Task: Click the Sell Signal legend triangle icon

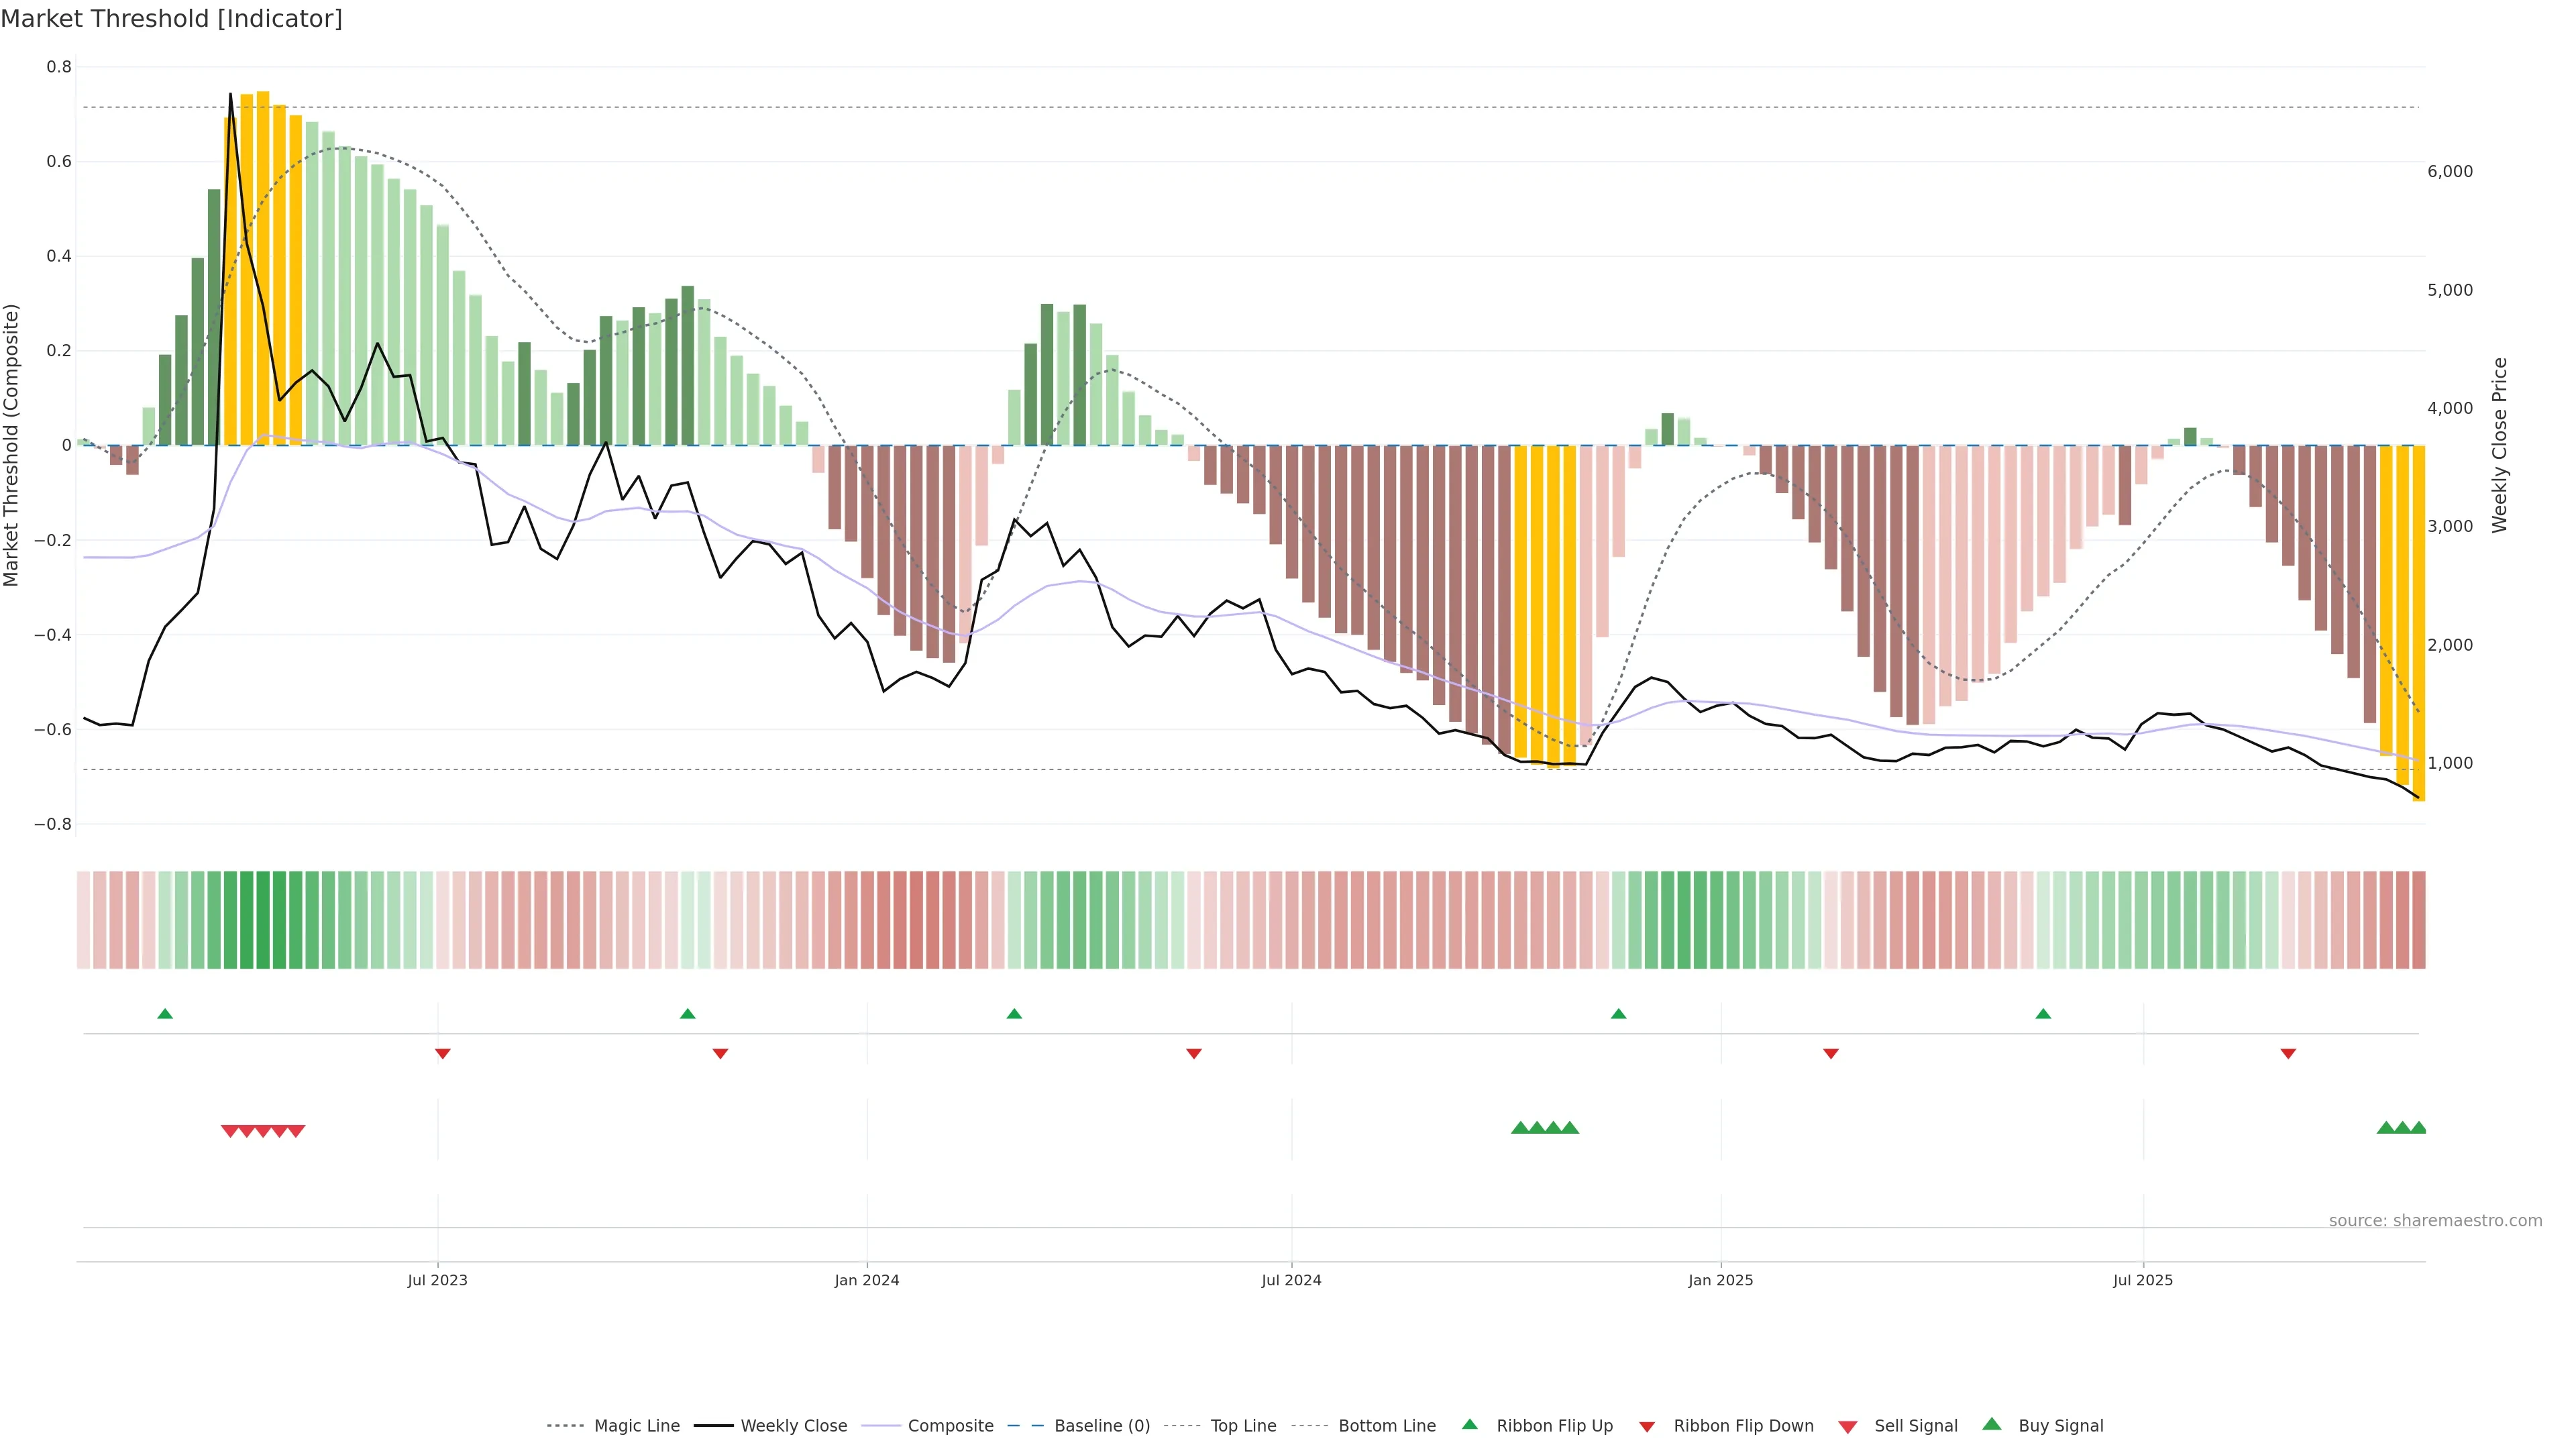Action: coord(1847,1427)
